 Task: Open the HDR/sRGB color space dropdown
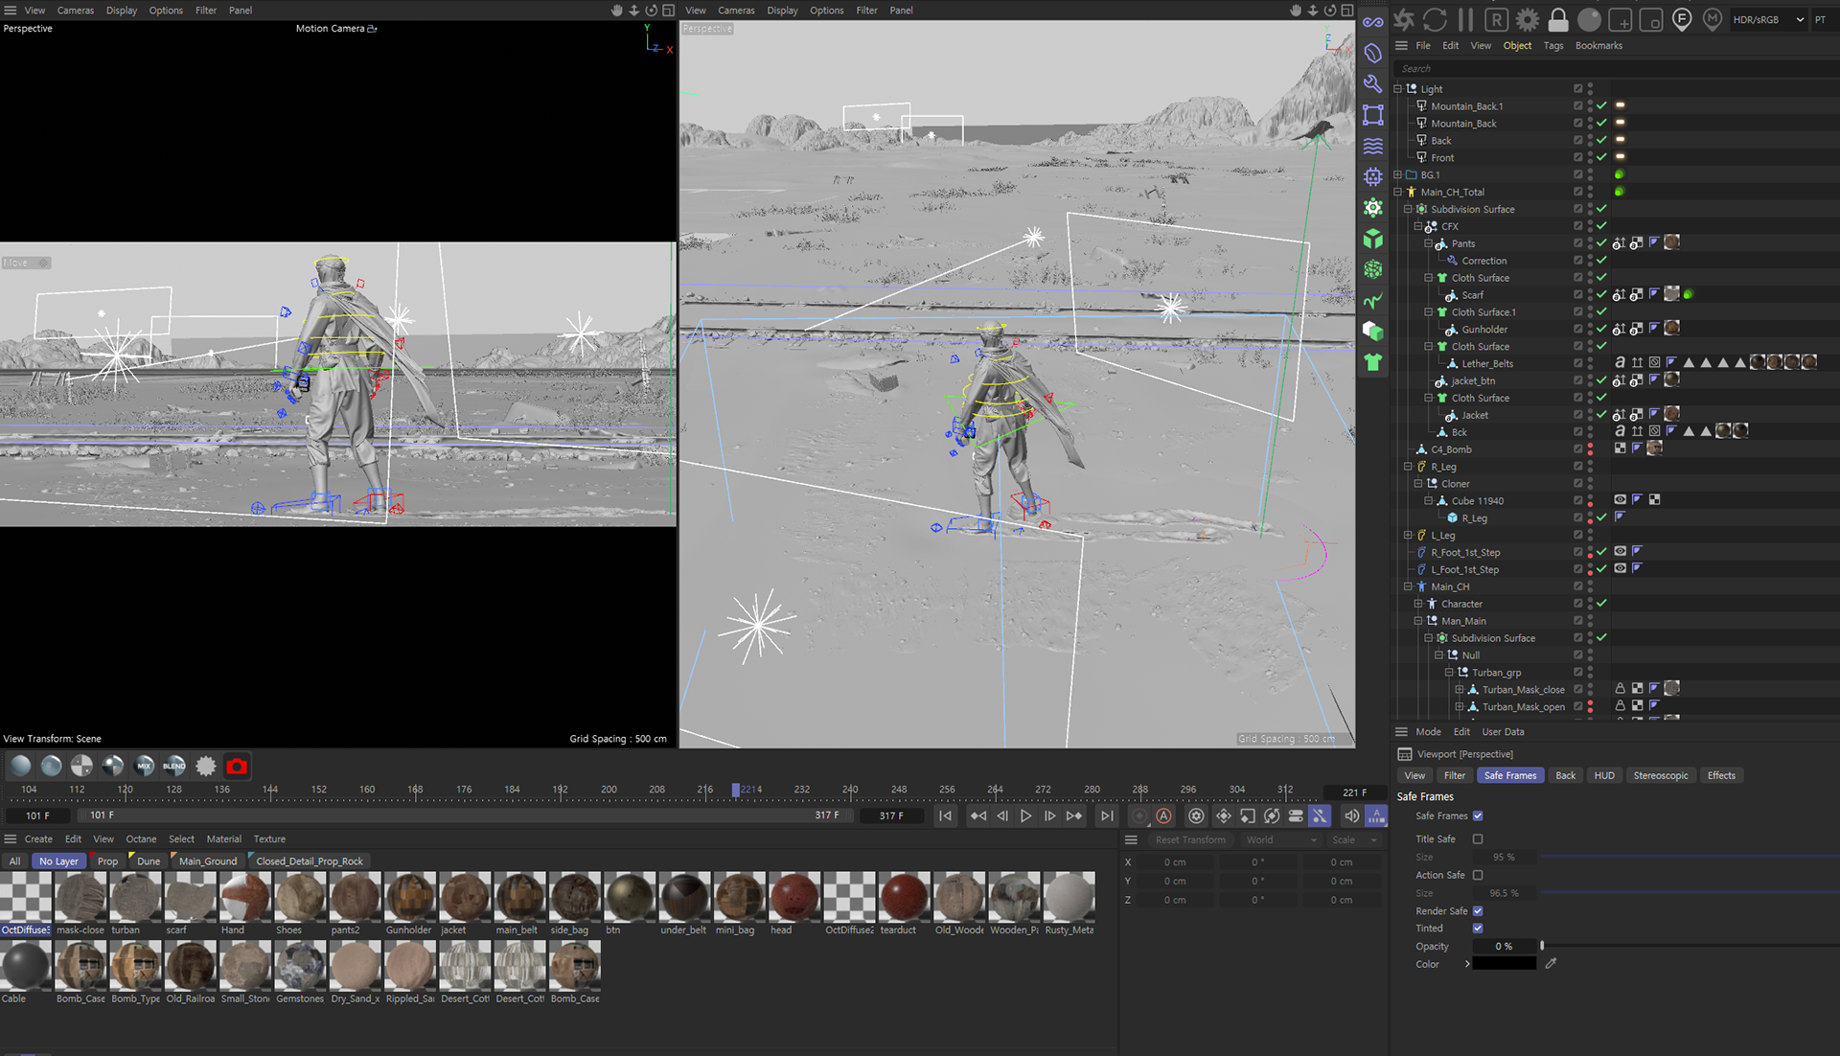1768,19
